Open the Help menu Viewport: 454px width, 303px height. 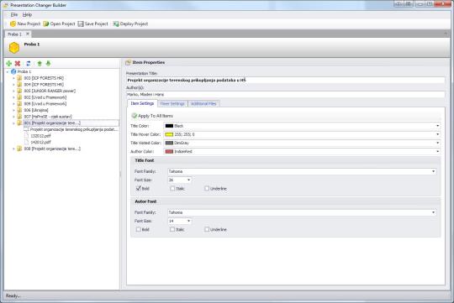coord(27,15)
